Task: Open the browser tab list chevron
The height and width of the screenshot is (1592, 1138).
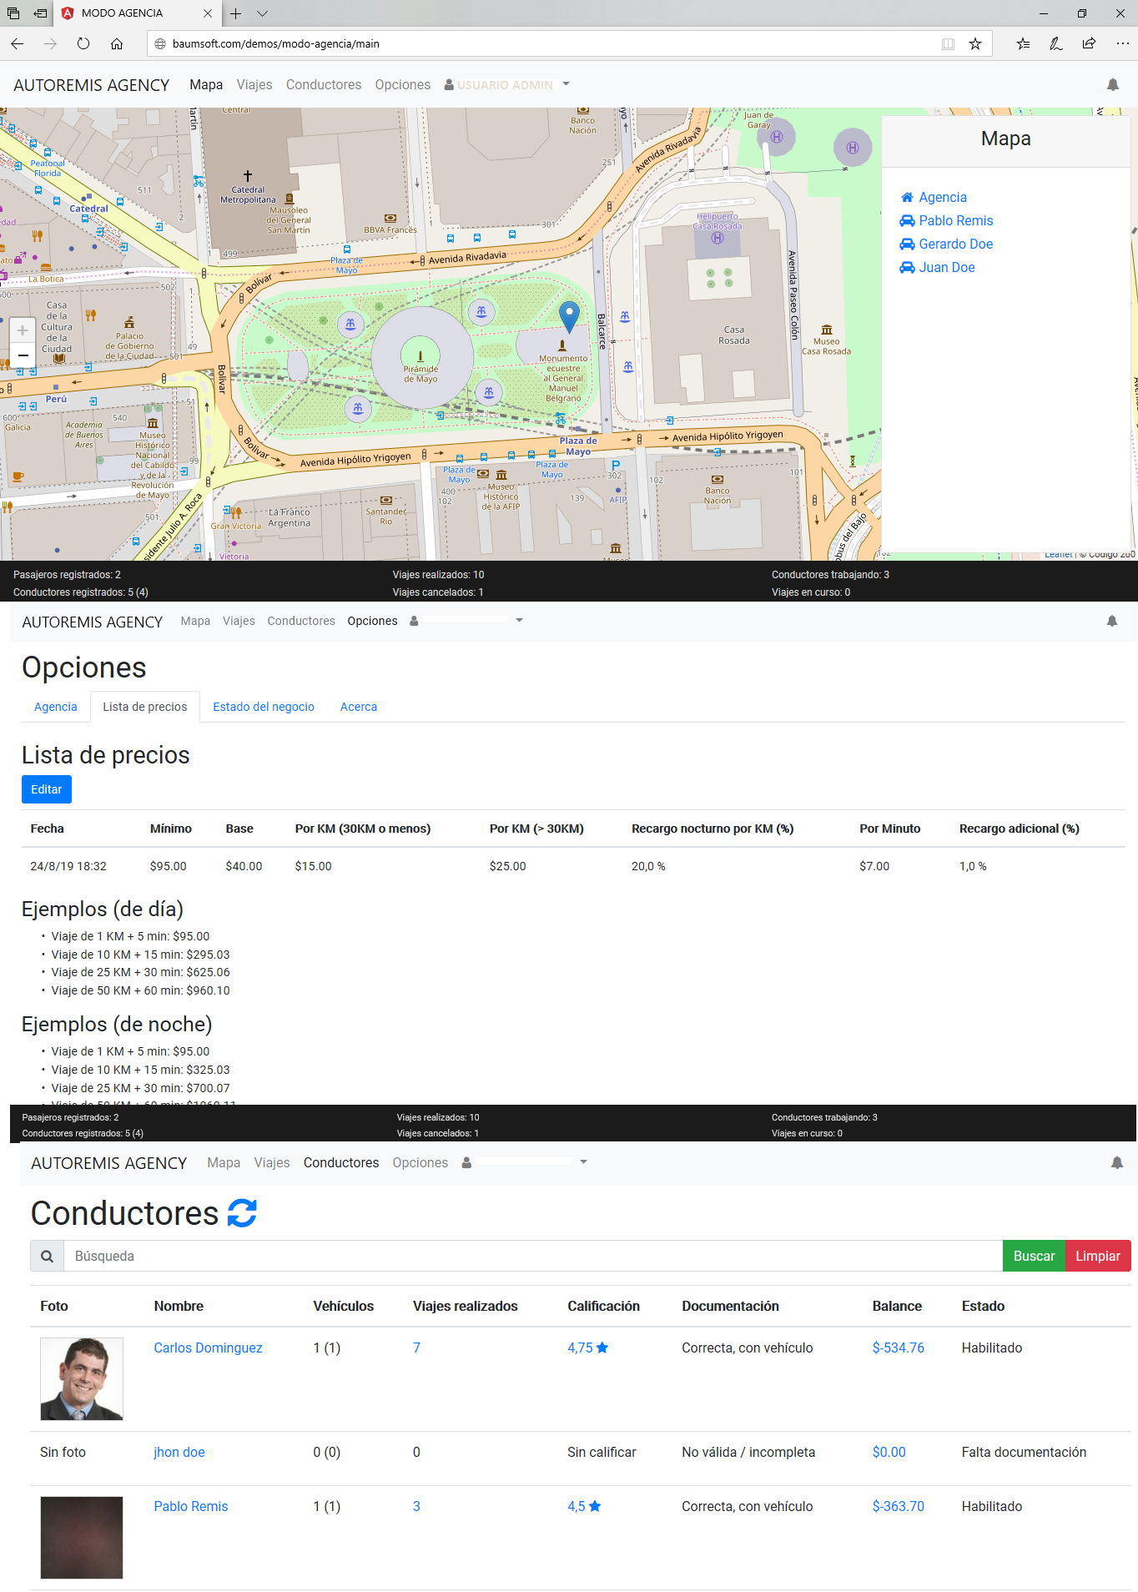Action: (262, 13)
